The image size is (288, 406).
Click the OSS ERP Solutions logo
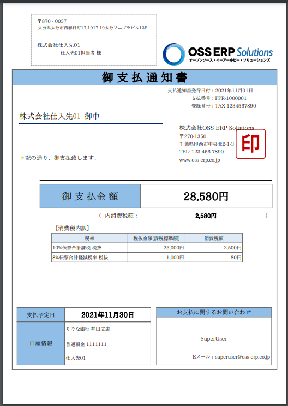pyautogui.click(x=218, y=54)
